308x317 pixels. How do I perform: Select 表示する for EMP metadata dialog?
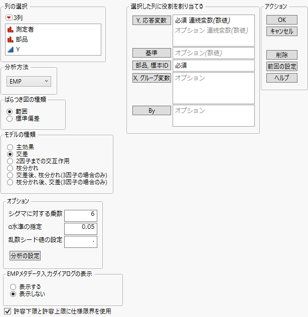(x=13, y=287)
